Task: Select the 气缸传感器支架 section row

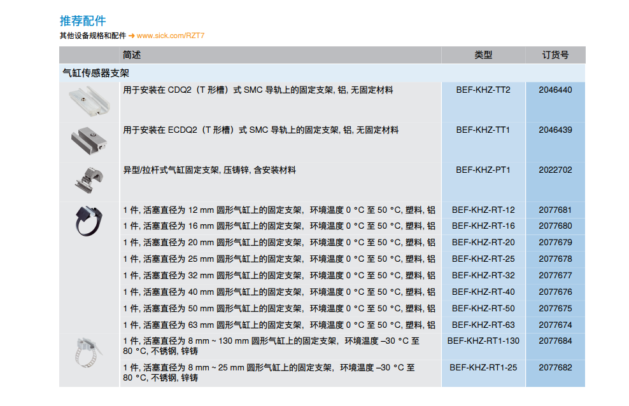Action: pos(322,73)
